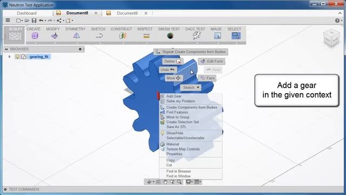The image size is (346, 195).
Task: Click the Move marking-menu button
Action: [x=174, y=78]
